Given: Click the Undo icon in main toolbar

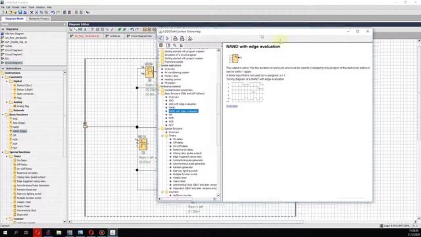Looking at the screenshot, I should (53, 13).
